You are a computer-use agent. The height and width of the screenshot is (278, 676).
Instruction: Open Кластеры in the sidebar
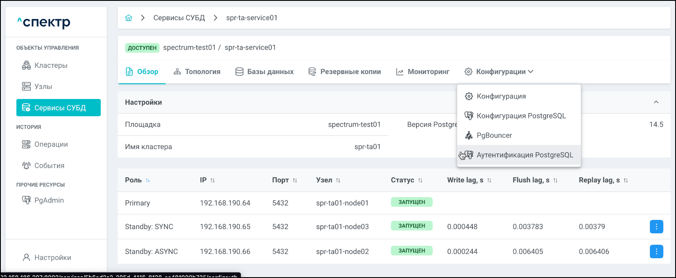click(51, 65)
